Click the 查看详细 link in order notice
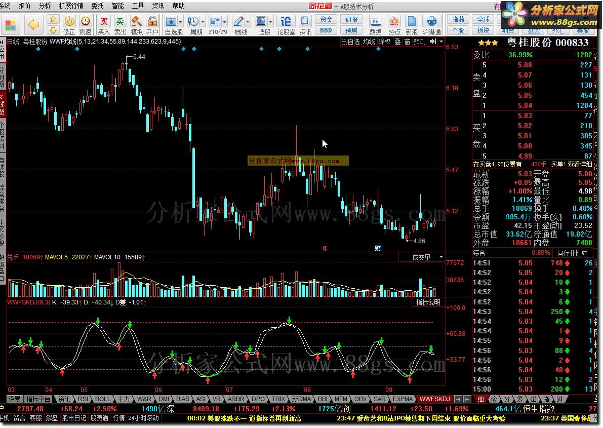Viewport: 603px width, 428px height. (x=580, y=164)
